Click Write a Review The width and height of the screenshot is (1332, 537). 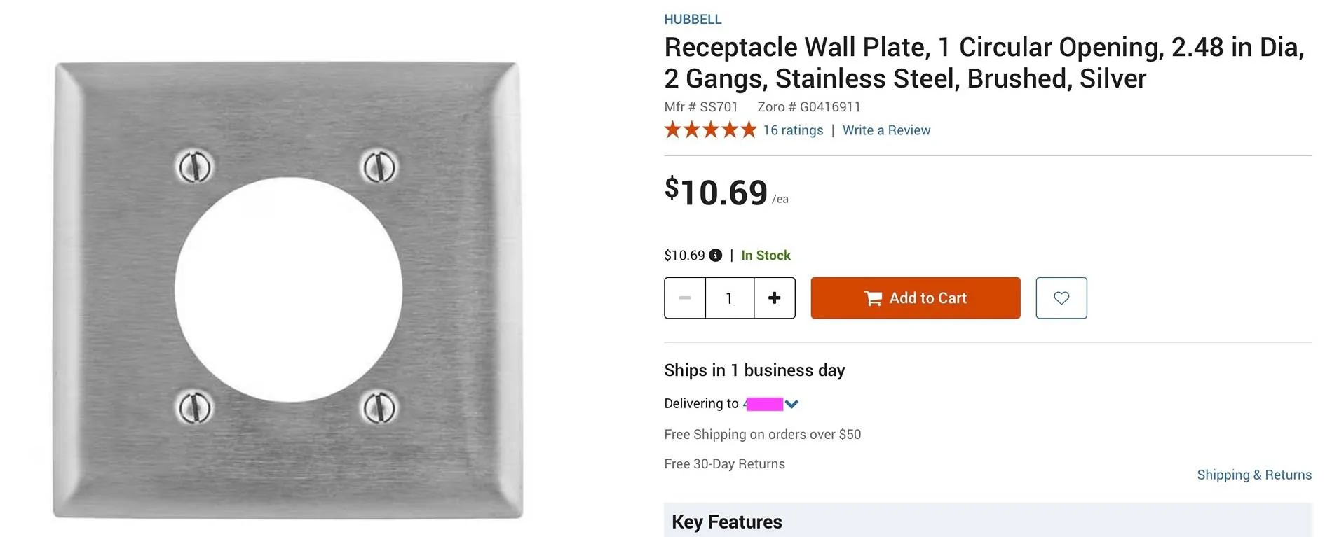tap(886, 130)
